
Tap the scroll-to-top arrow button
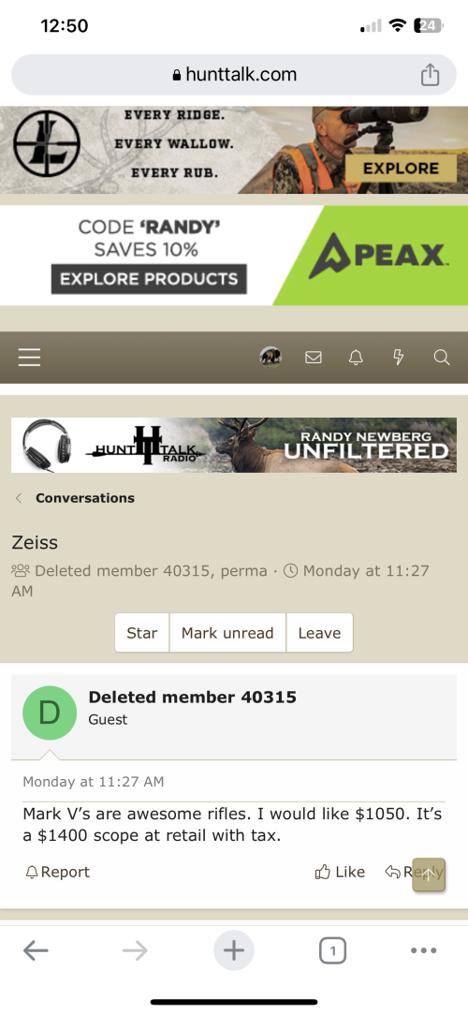click(x=429, y=874)
